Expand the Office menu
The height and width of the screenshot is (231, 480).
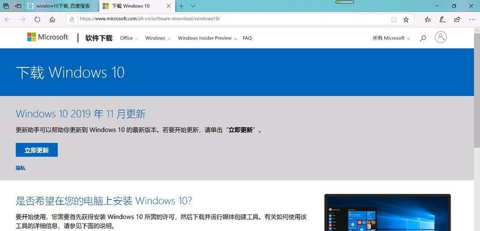click(x=129, y=38)
